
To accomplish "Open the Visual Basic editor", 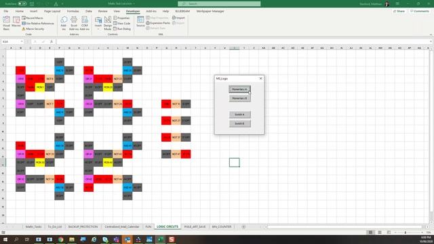I will (6, 23).
